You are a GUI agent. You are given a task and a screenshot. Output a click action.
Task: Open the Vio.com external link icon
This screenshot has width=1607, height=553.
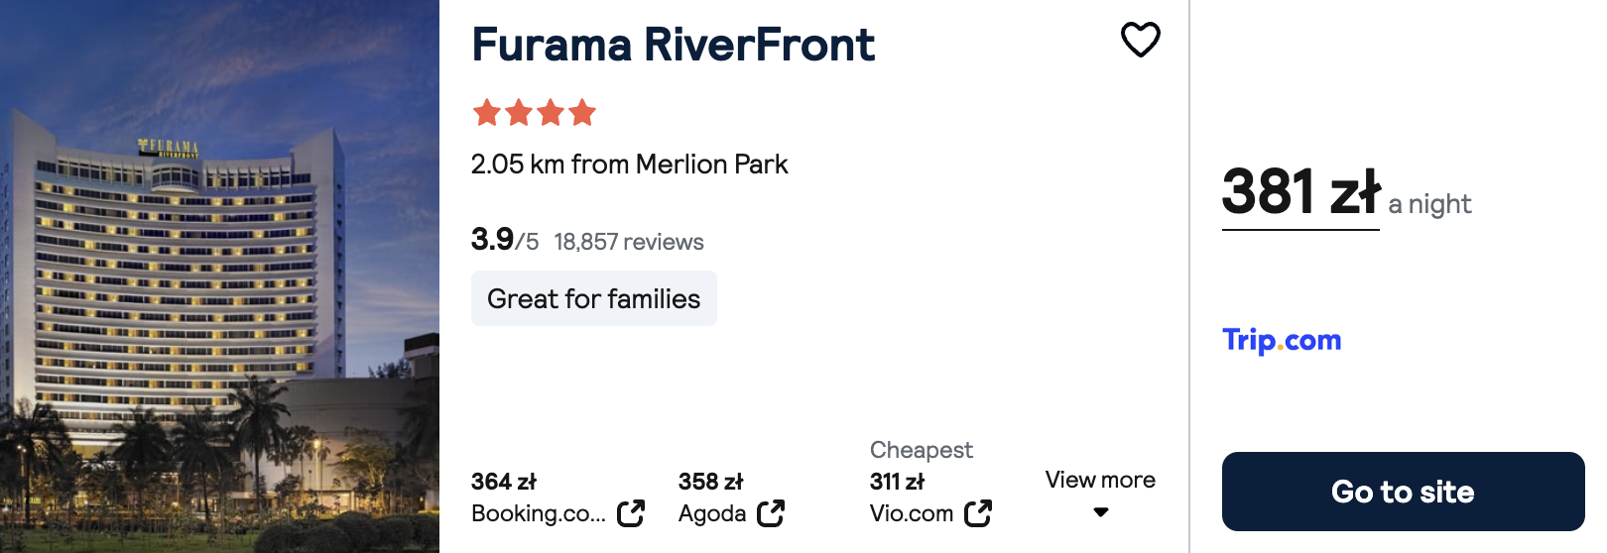point(978,513)
